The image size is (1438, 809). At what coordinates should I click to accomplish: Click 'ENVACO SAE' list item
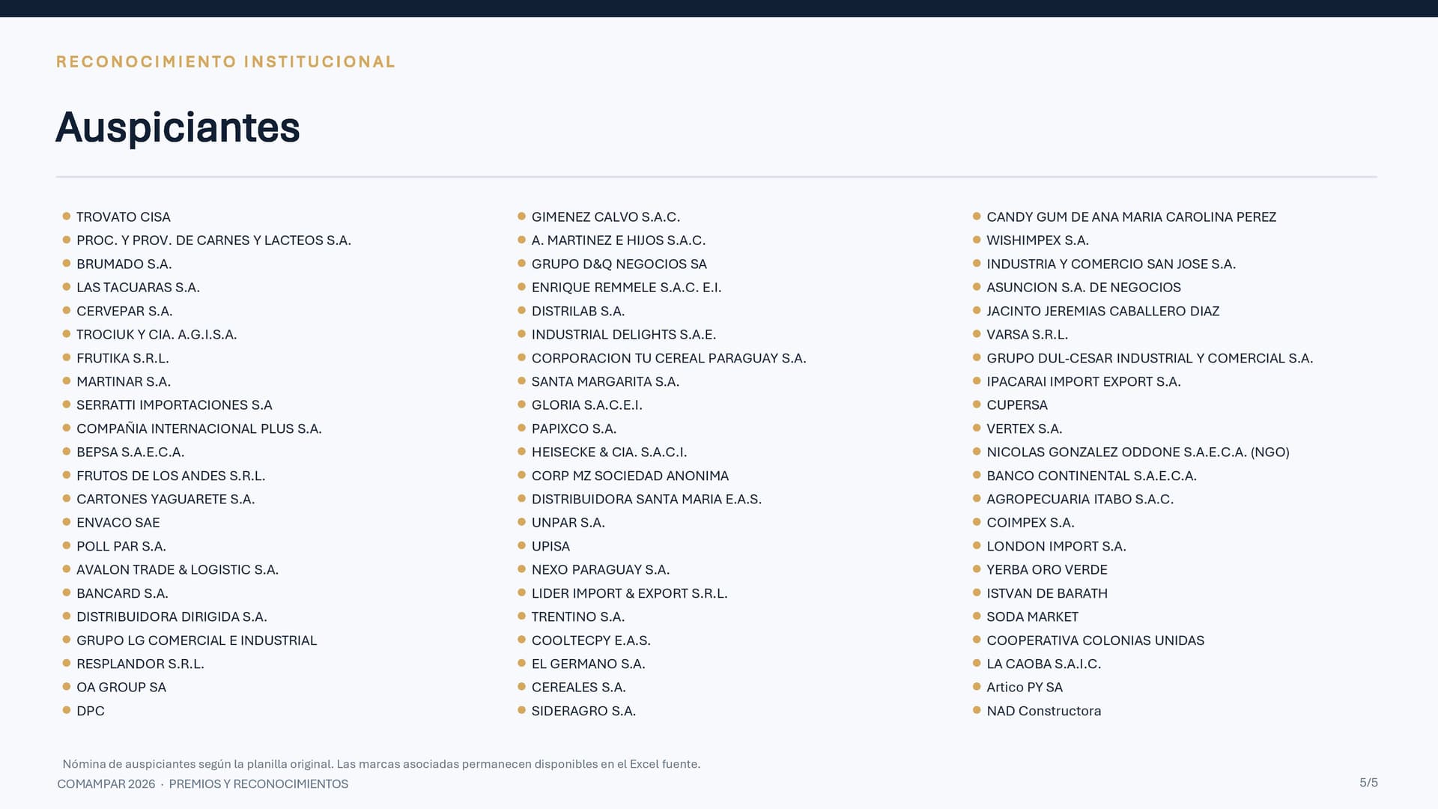(x=118, y=523)
